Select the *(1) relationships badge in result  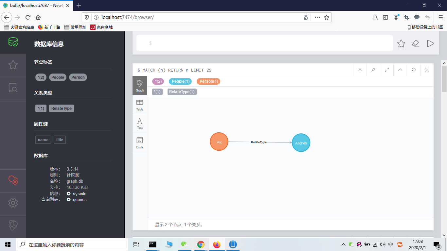(x=157, y=92)
